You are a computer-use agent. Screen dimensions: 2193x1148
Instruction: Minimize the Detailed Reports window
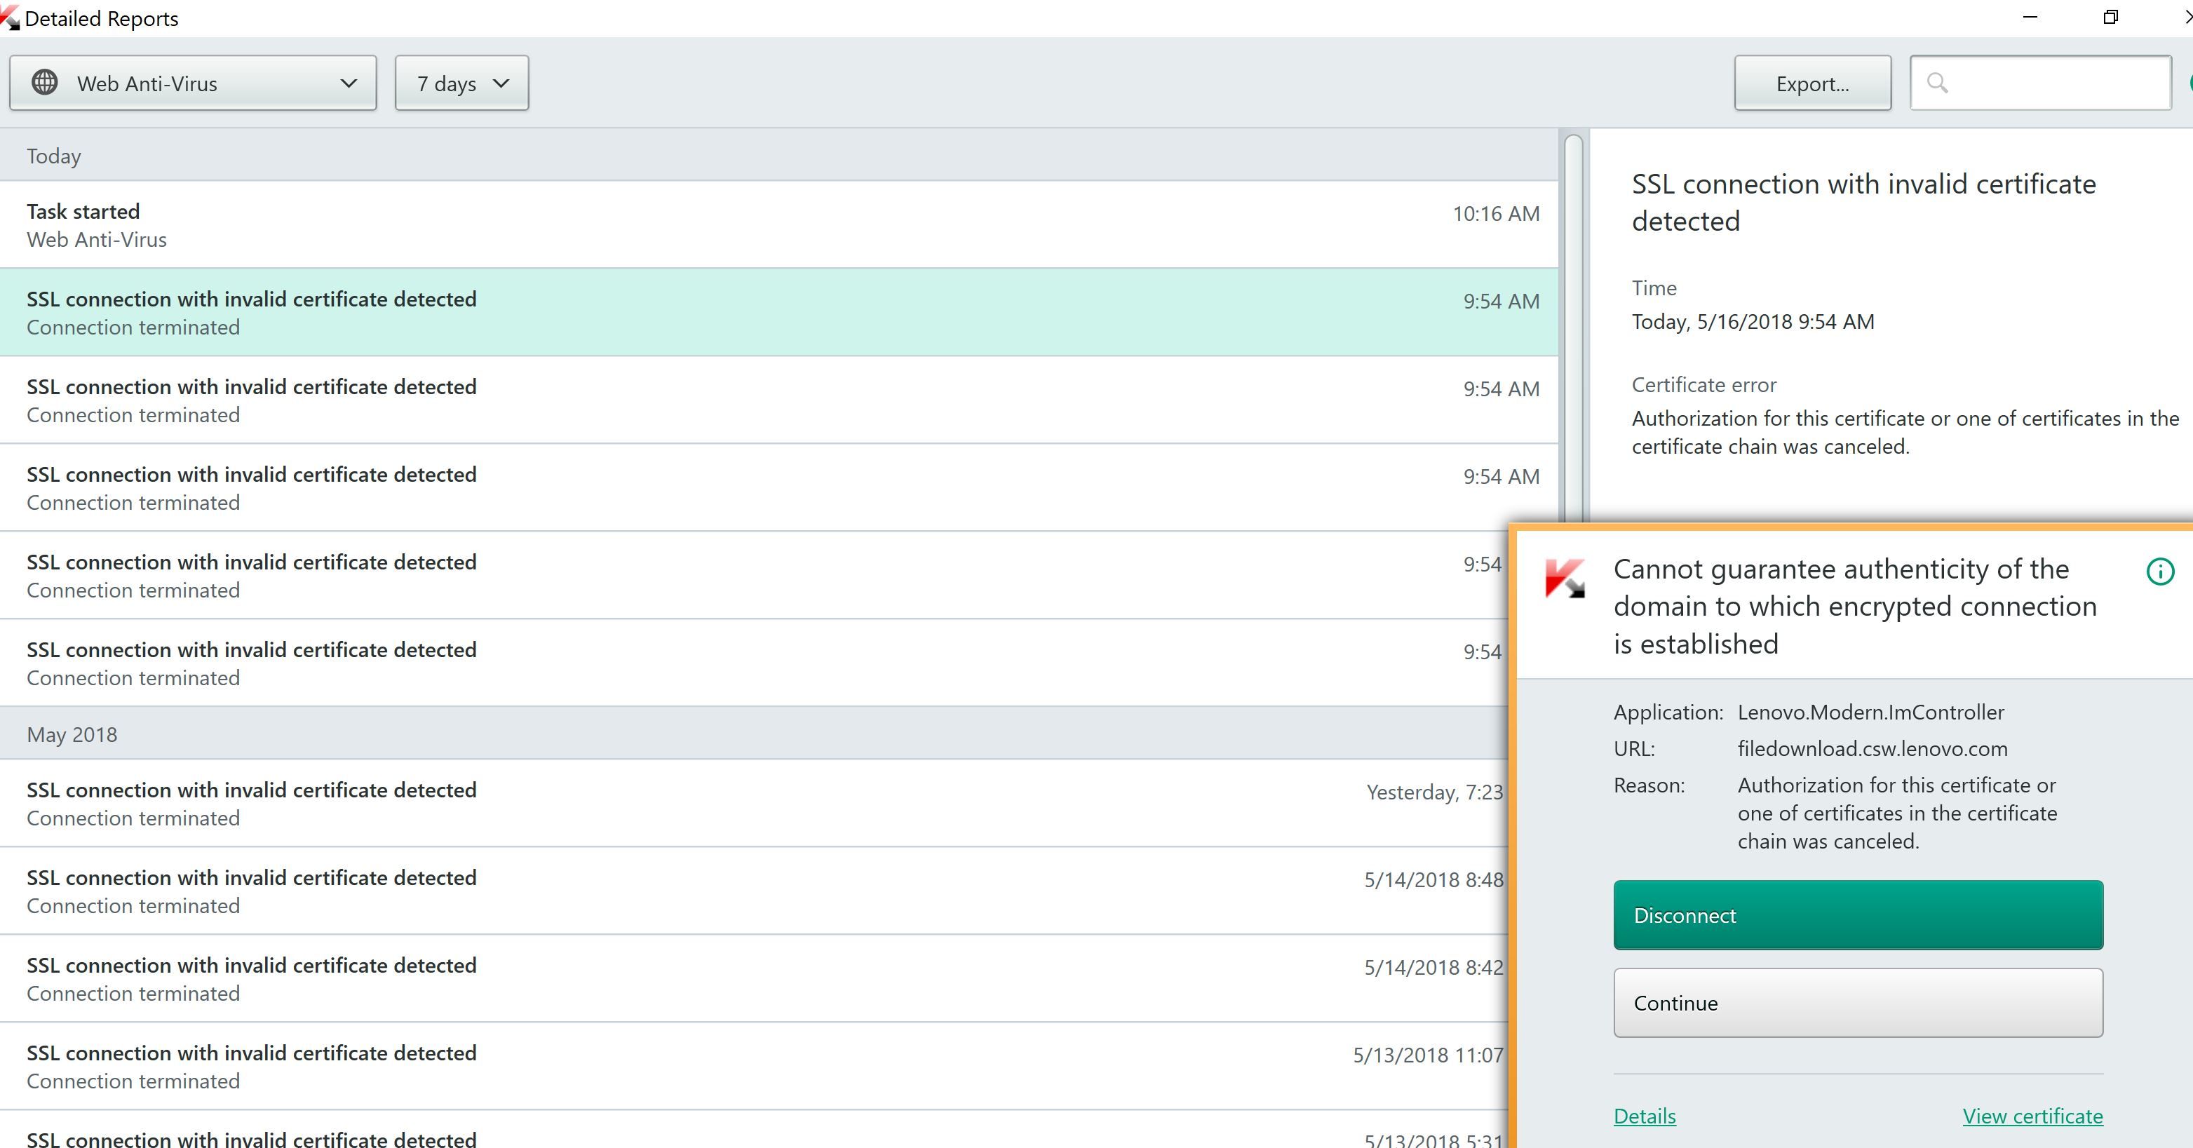click(2030, 17)
